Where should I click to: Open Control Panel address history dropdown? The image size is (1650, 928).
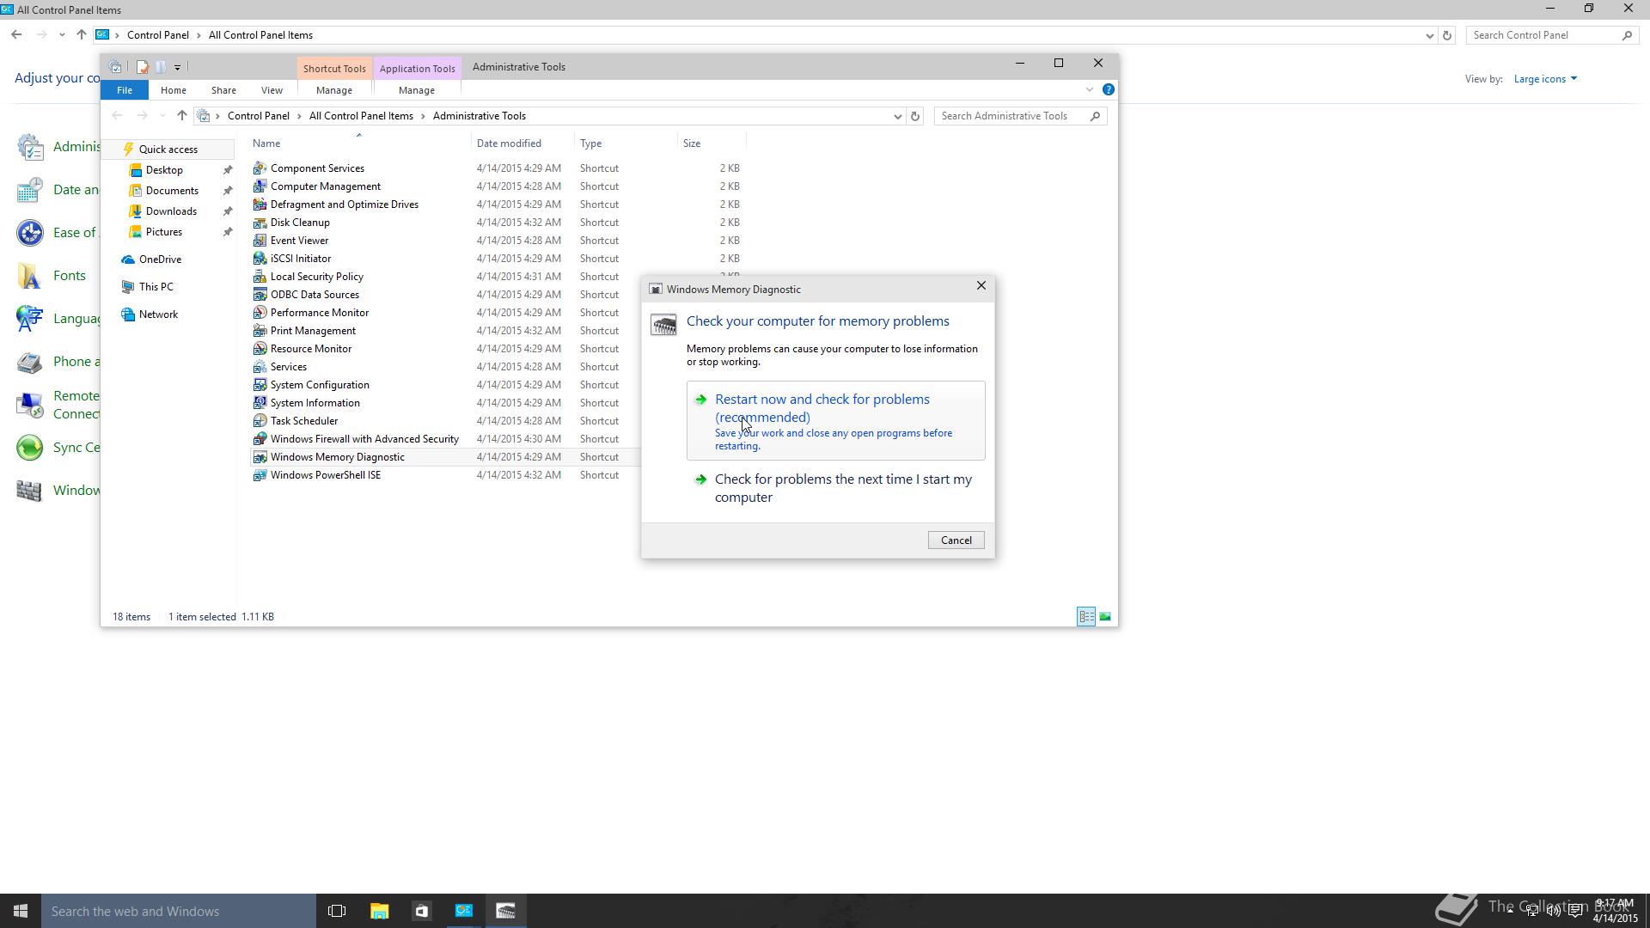coord(1429,35)
